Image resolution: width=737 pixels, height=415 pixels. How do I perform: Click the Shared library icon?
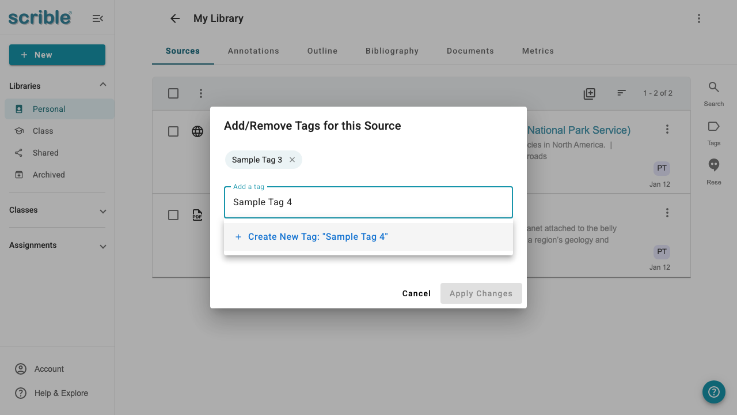pos(19,153)
